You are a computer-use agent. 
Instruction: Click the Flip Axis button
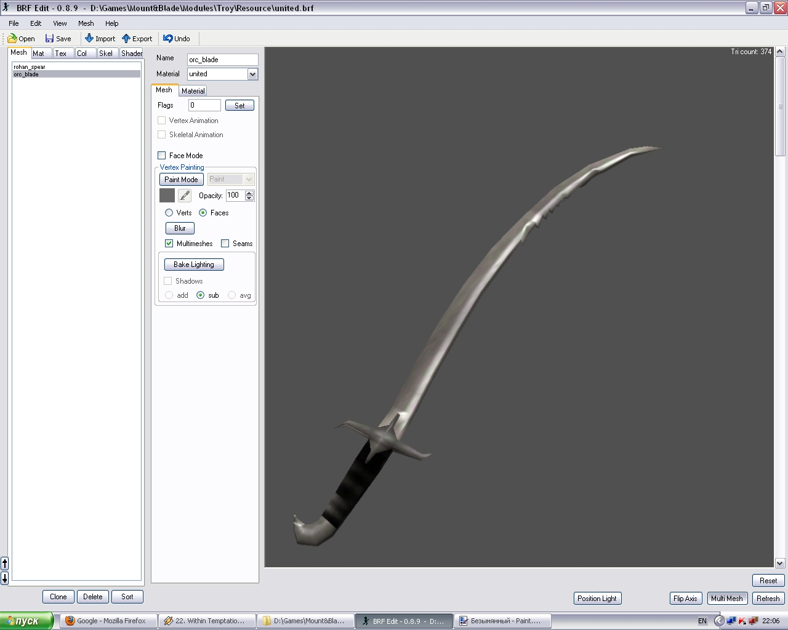point(685,599)
